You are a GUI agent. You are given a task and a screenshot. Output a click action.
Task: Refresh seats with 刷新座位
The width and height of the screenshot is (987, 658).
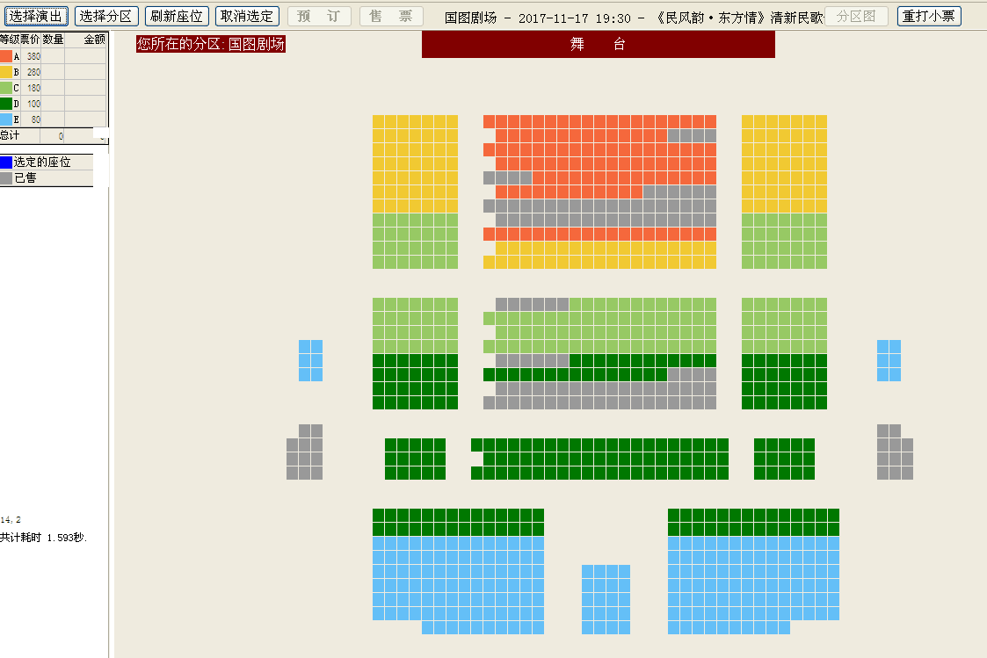tap(177, 16)
